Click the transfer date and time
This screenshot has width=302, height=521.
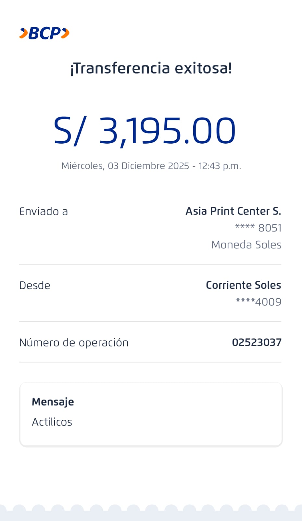pyautogui.click(x=151, y=166)
